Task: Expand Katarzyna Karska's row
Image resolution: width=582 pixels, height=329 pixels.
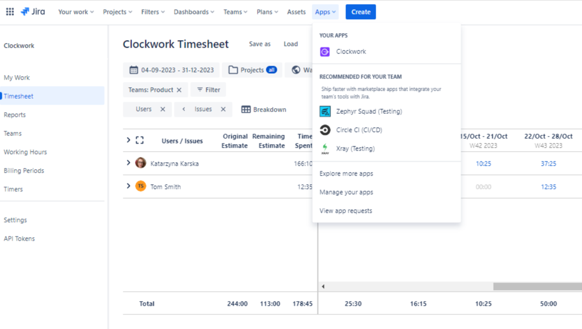Action: point(128,162)
